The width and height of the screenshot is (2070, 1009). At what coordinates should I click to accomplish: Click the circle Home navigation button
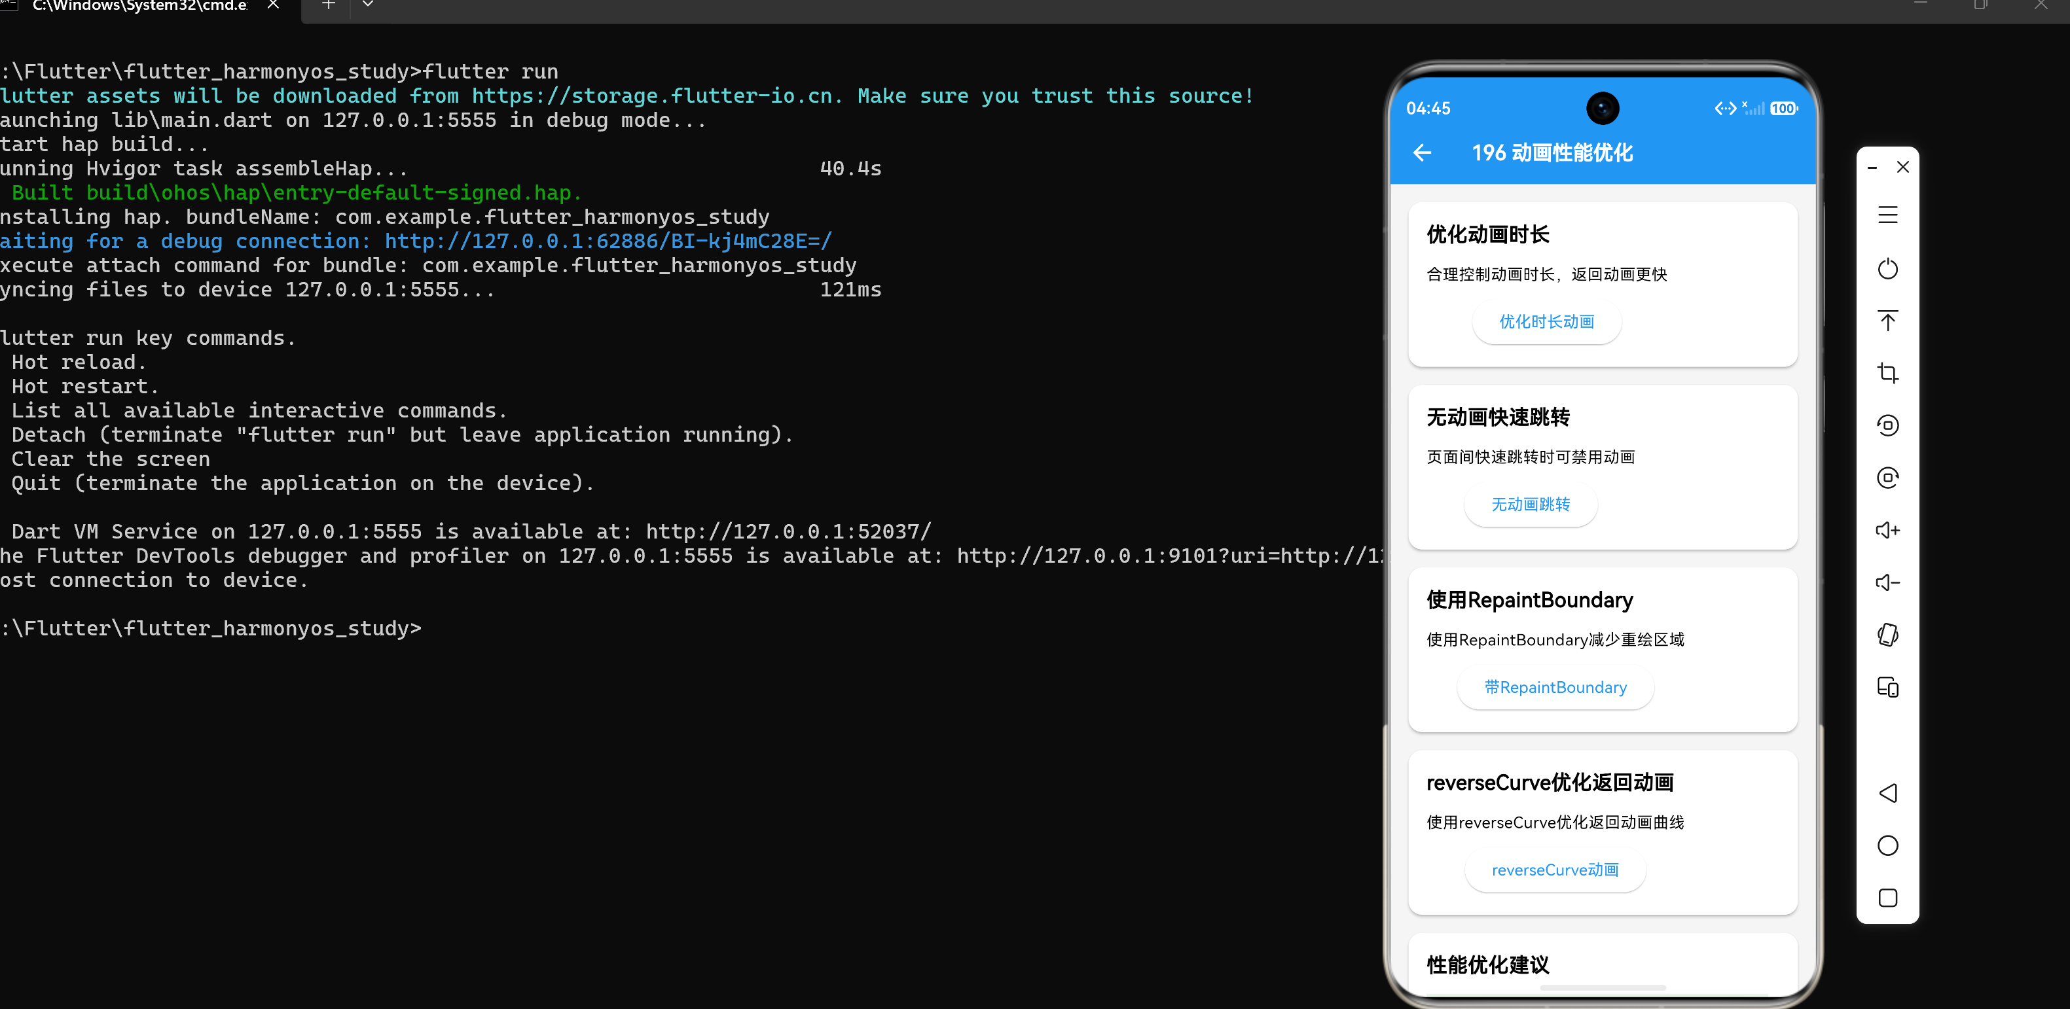coord(1887,845)
